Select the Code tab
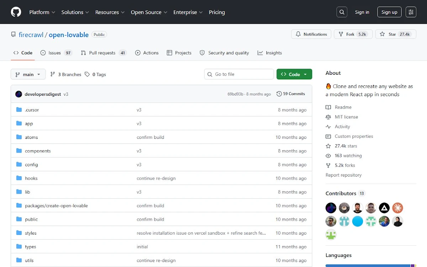 (23, 53)
